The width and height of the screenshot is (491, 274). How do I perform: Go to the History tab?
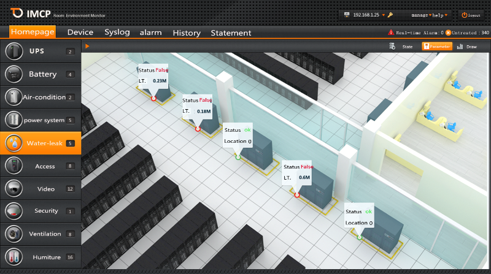(x=187, y=32)
